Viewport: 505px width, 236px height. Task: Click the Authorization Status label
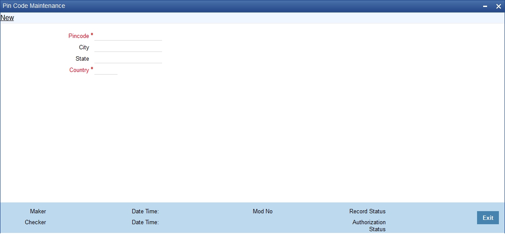click(x=369, y=226)
